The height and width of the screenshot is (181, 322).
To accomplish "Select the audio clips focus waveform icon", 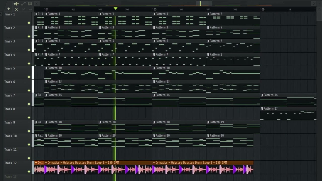I will [x=16, y=4].
